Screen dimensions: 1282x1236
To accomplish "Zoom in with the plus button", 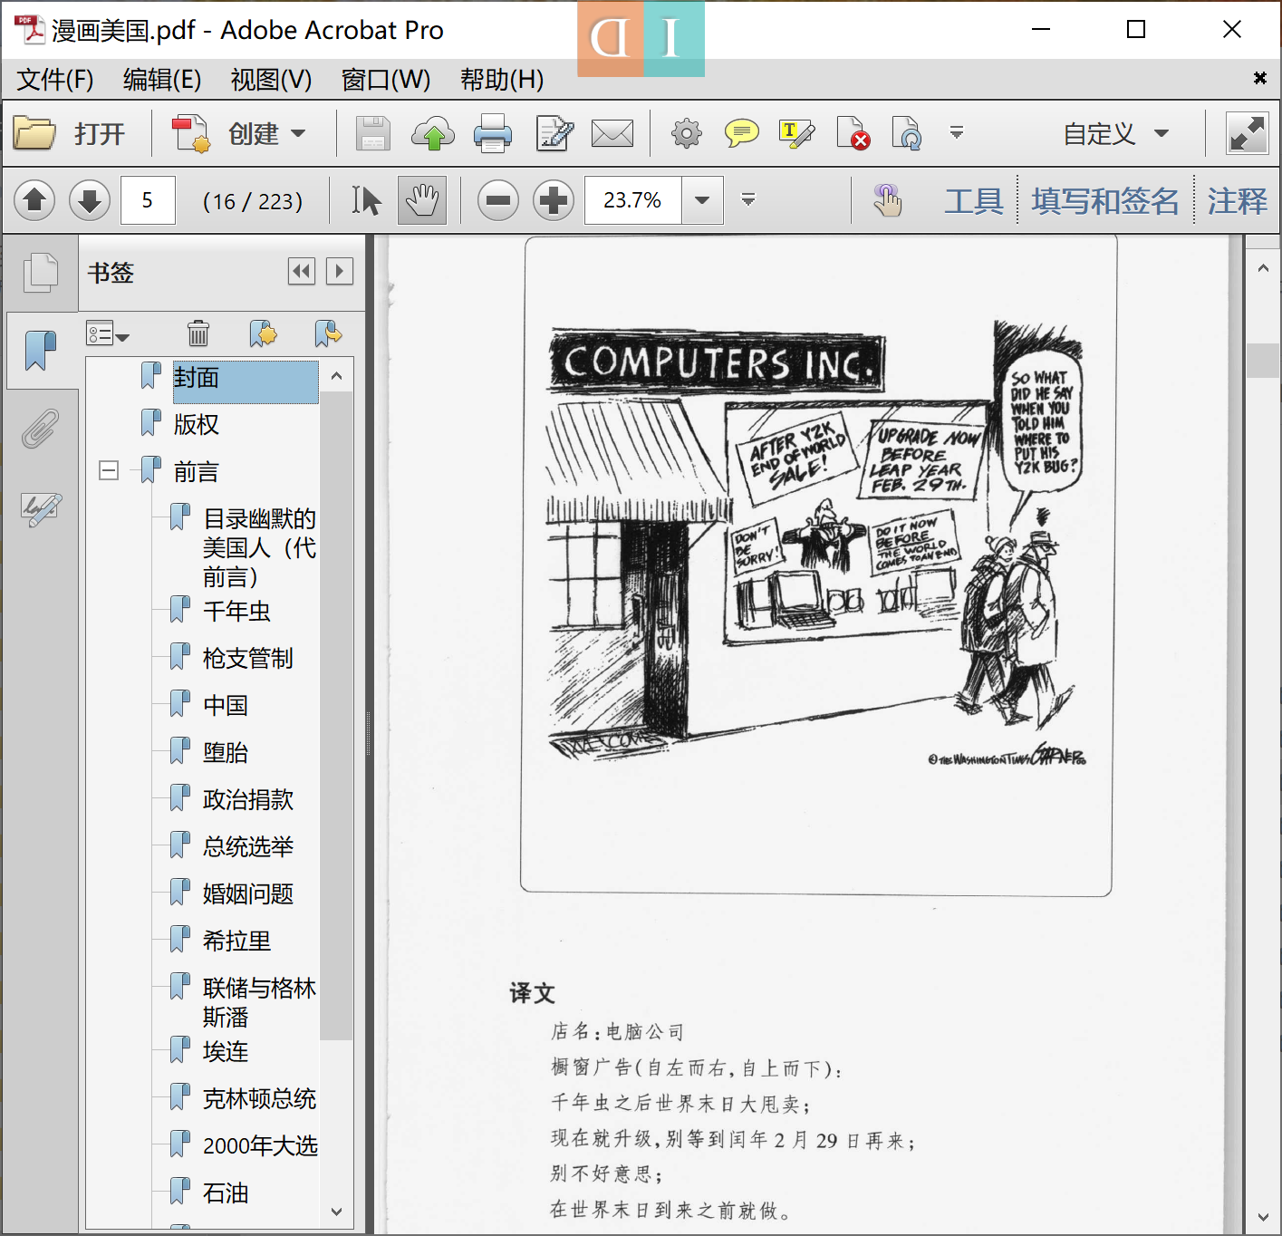I will [x=554, y=200].
